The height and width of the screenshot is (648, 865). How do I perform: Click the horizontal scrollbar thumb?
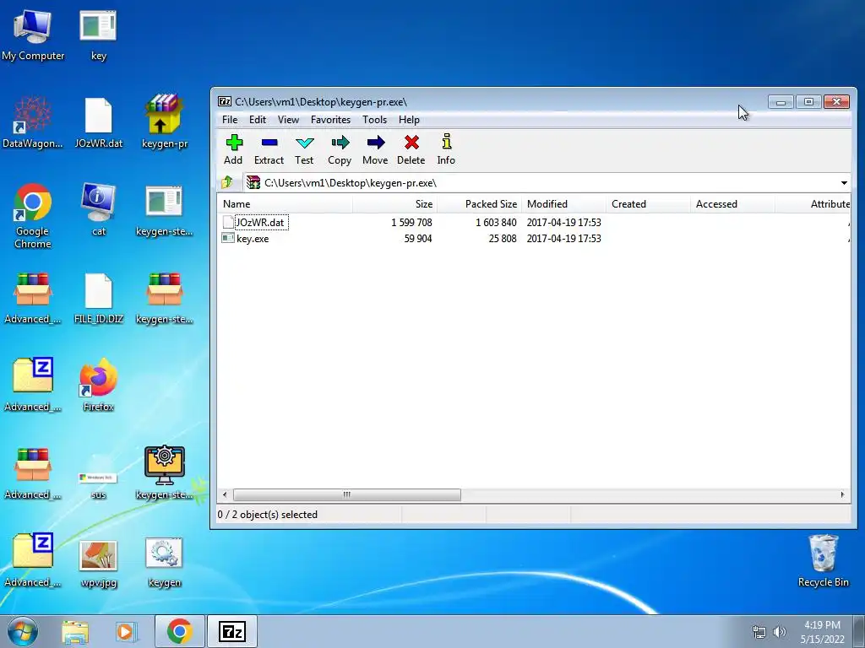tap(347, 494)
